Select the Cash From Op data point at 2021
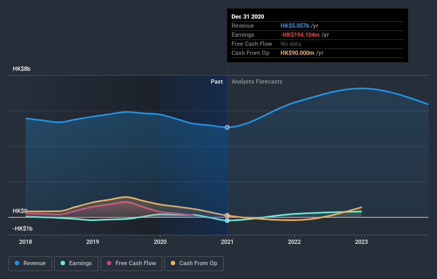 click(x=227, y=216)
